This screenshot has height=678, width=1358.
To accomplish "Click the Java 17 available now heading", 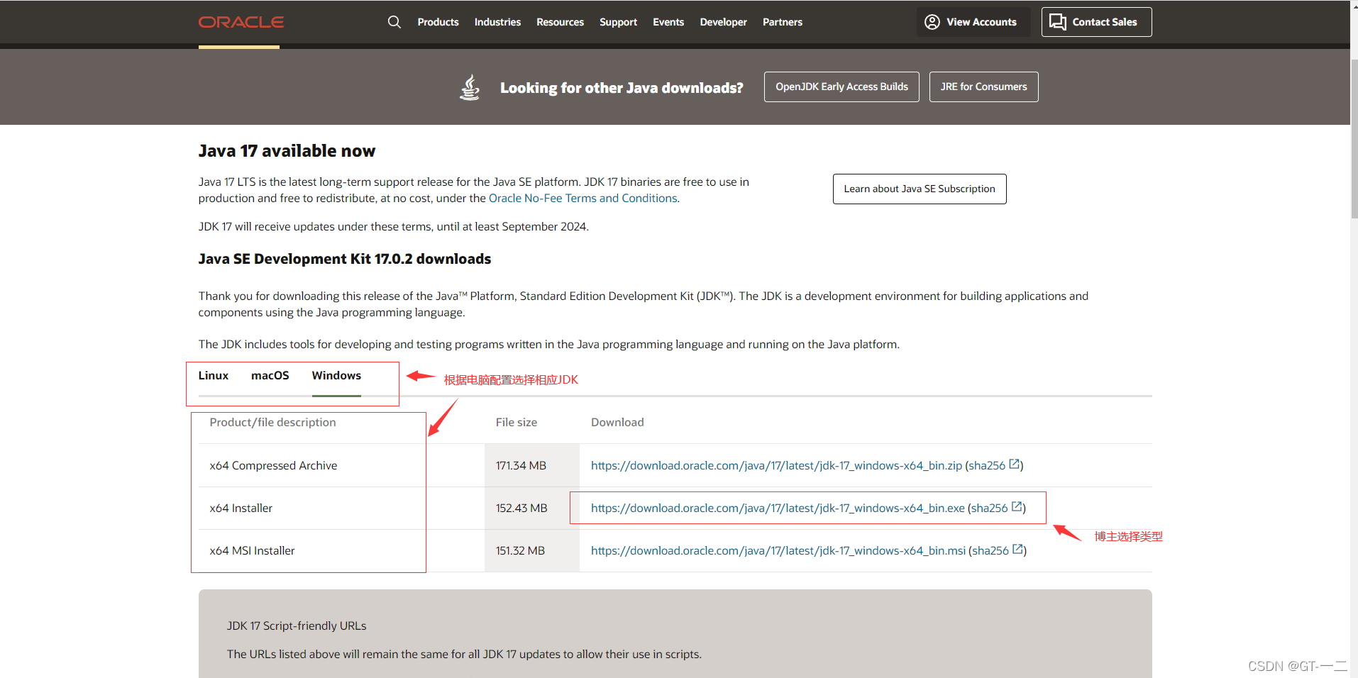I will pos(287,151).
